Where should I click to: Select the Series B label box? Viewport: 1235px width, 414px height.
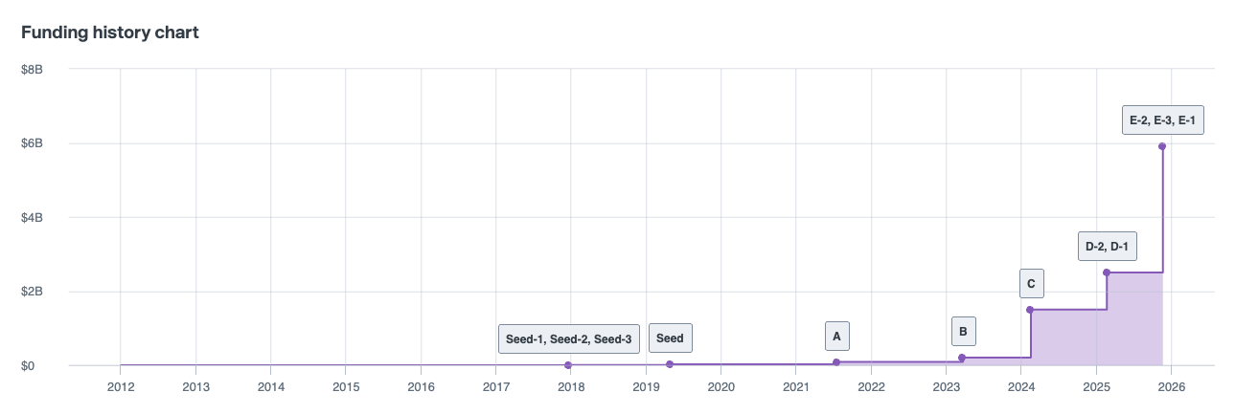[x=963, y=333]
